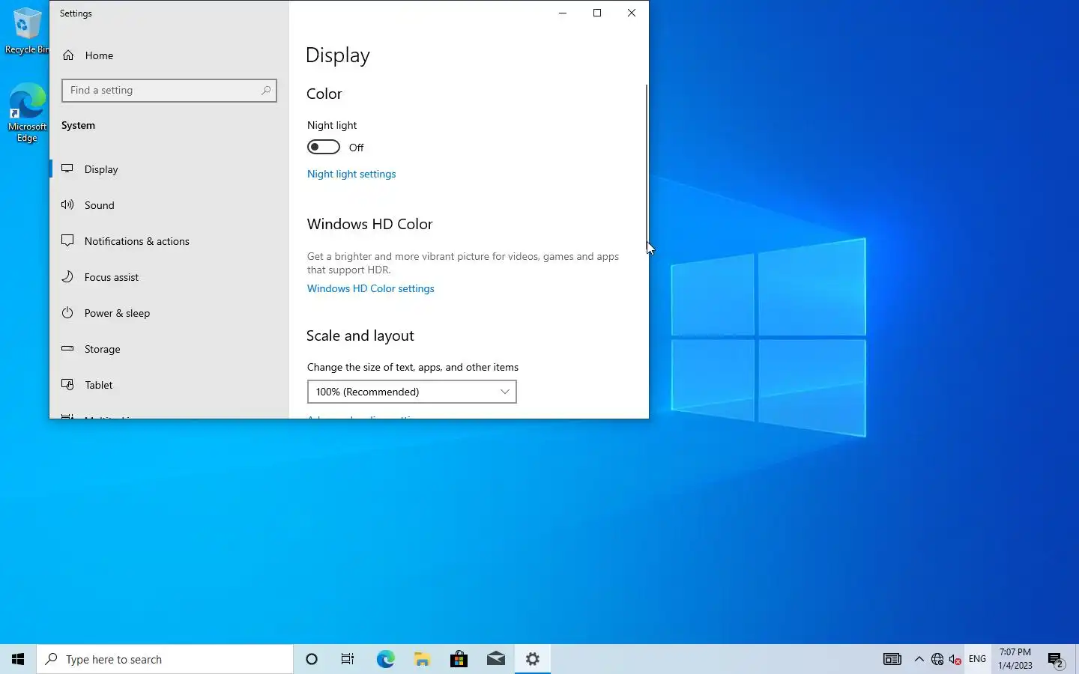Screen dimensions: 1079x674
Task: Click the Cortana circle on taskbar
Action: tap(312, 659)
